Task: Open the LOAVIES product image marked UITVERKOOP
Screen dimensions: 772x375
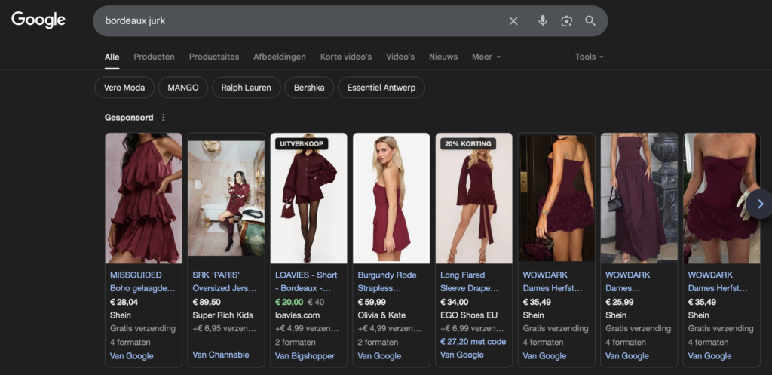Action: click(308, 198)
